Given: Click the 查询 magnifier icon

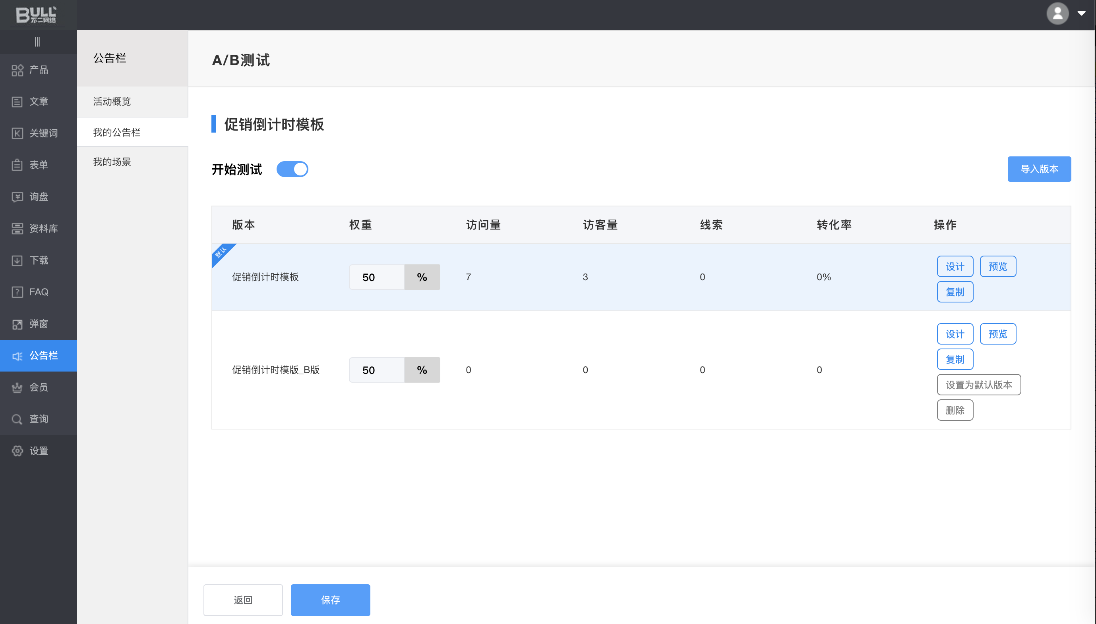Looking at the screenshot, I should pyautogui.click(x=17, y=420).
